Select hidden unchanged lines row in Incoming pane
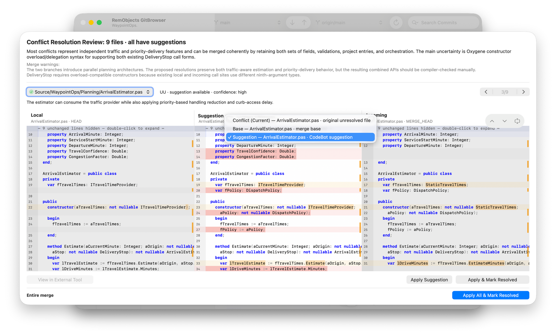This screenshot has height=335, width=556. 446,128
